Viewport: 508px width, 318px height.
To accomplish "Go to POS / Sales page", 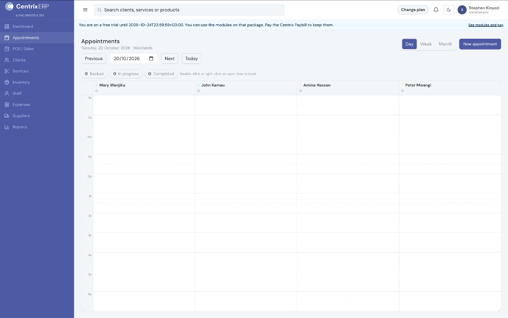I will click(x=37, y=49).
